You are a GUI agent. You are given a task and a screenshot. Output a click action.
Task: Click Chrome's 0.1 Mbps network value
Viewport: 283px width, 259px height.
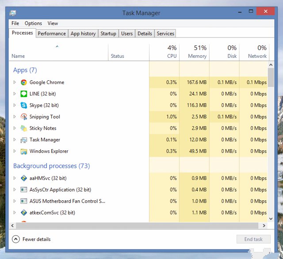(256, 83)
